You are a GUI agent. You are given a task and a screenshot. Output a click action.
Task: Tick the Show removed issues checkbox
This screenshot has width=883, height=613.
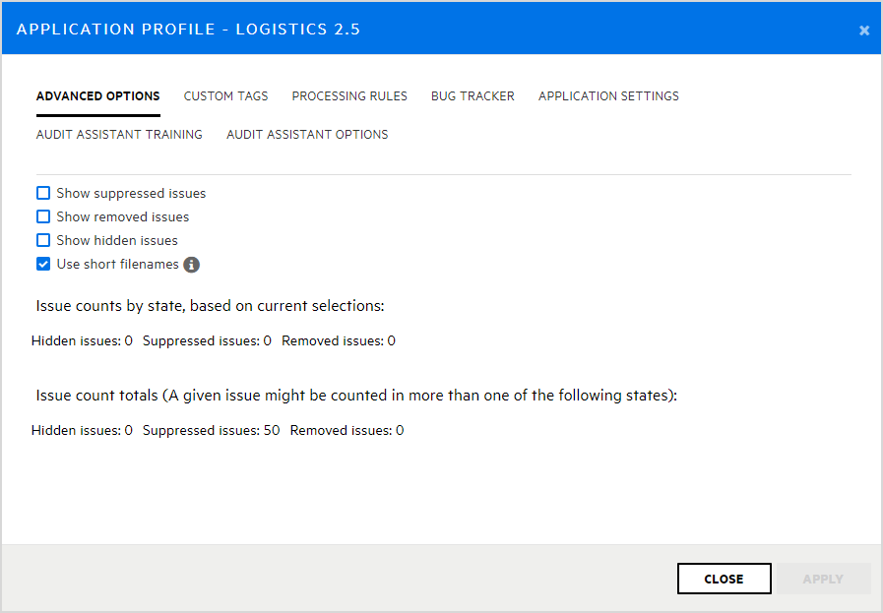click(x=43, y=217)
